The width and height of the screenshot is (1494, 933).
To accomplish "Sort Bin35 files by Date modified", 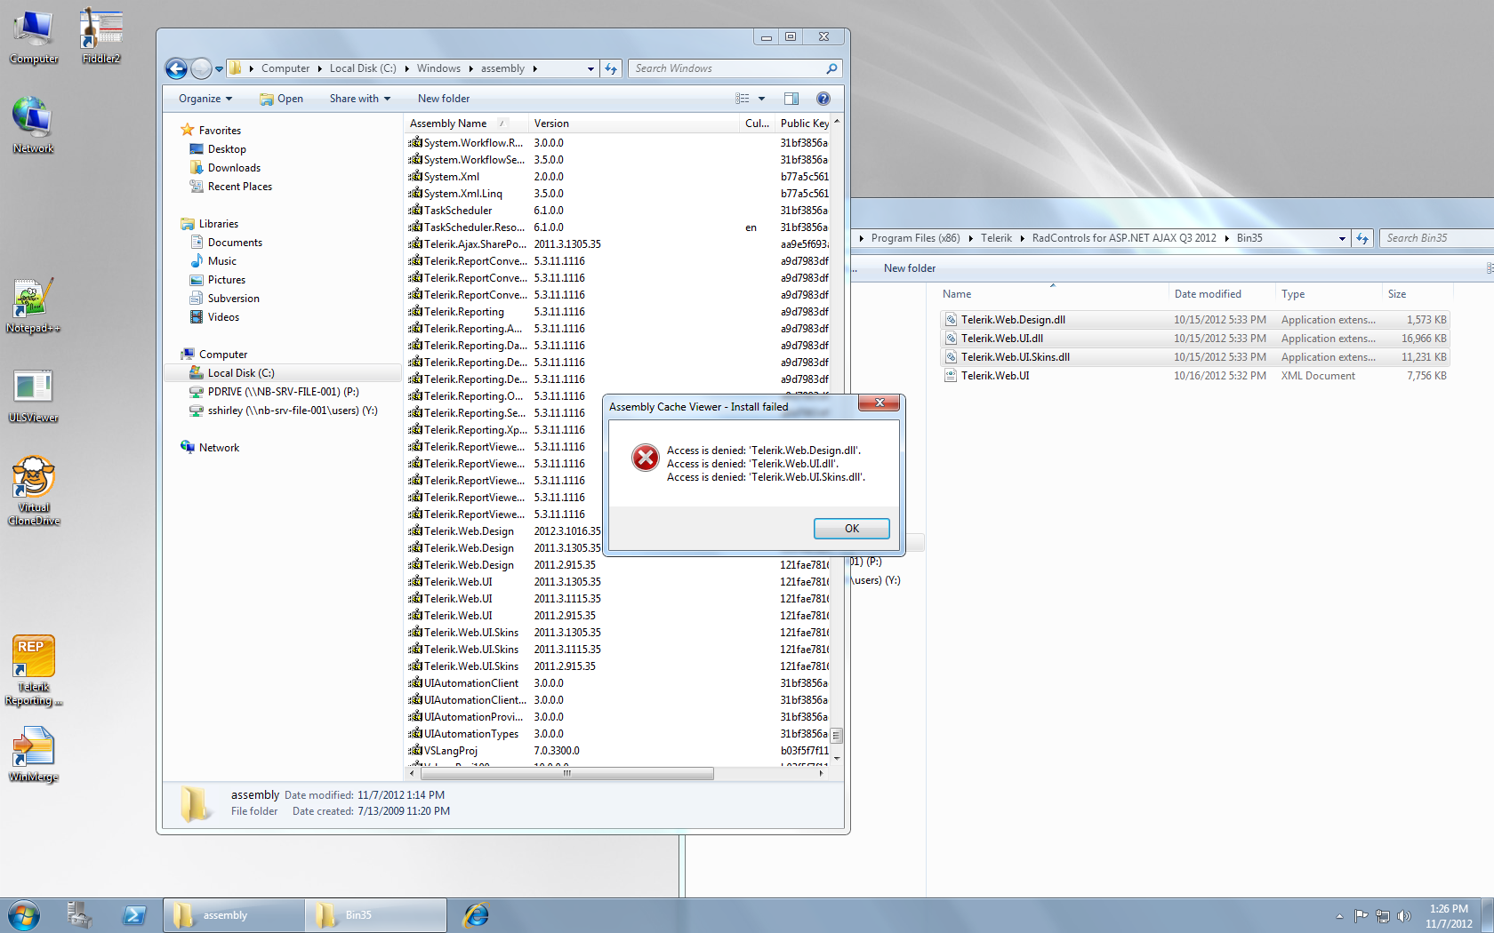I will (x=1222, y=294).
